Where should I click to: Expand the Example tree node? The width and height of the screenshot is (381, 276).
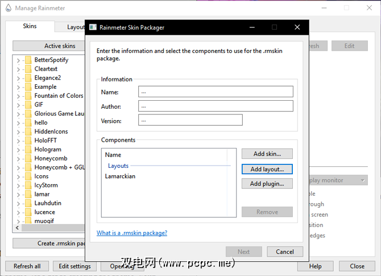(18, 87)
